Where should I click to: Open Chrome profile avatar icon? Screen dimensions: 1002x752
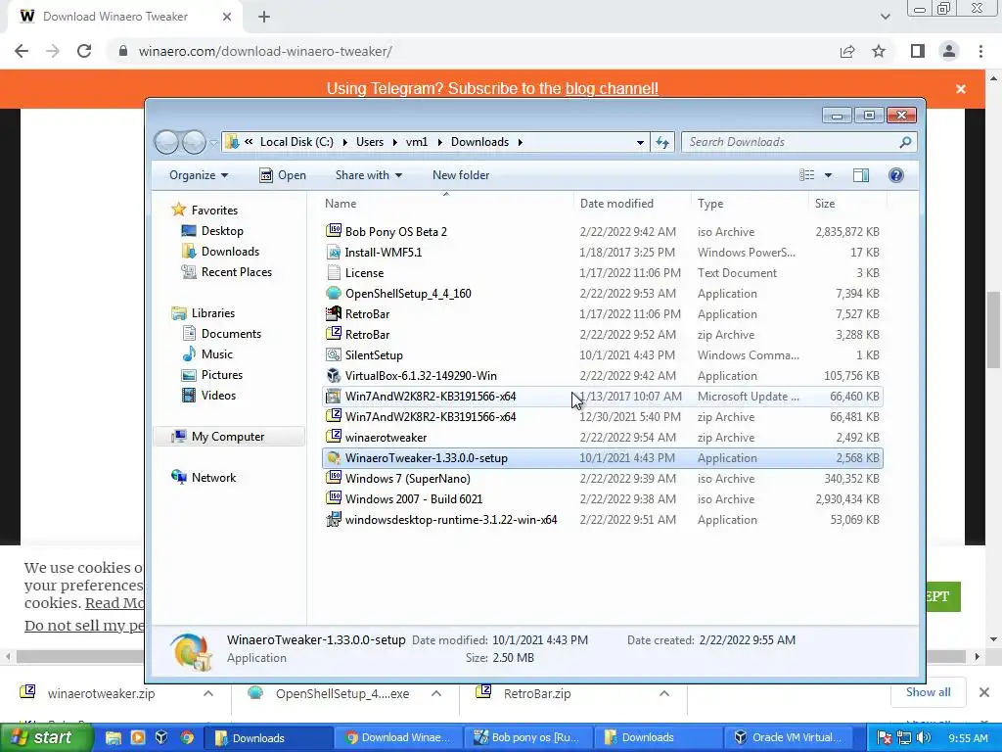pyautogui.click(x=949, y=51)
